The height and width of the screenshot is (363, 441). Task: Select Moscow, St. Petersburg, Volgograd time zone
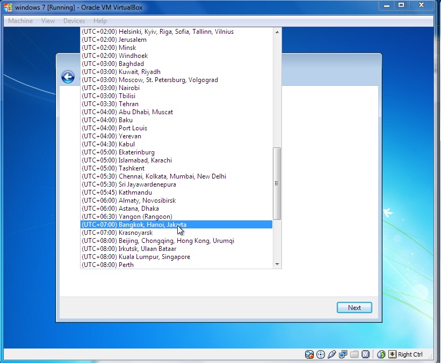(x=176, y=80)
